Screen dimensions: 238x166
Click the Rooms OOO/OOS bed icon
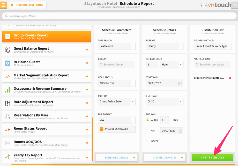(x=7, y=143)
